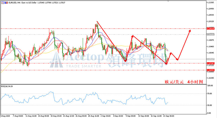Click the '11 Aug 16:00' date label

(31, 116)
